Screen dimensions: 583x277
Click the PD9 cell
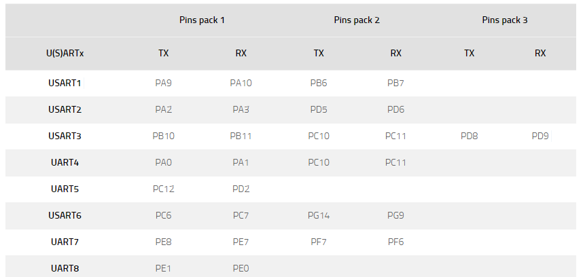point(540,136)
